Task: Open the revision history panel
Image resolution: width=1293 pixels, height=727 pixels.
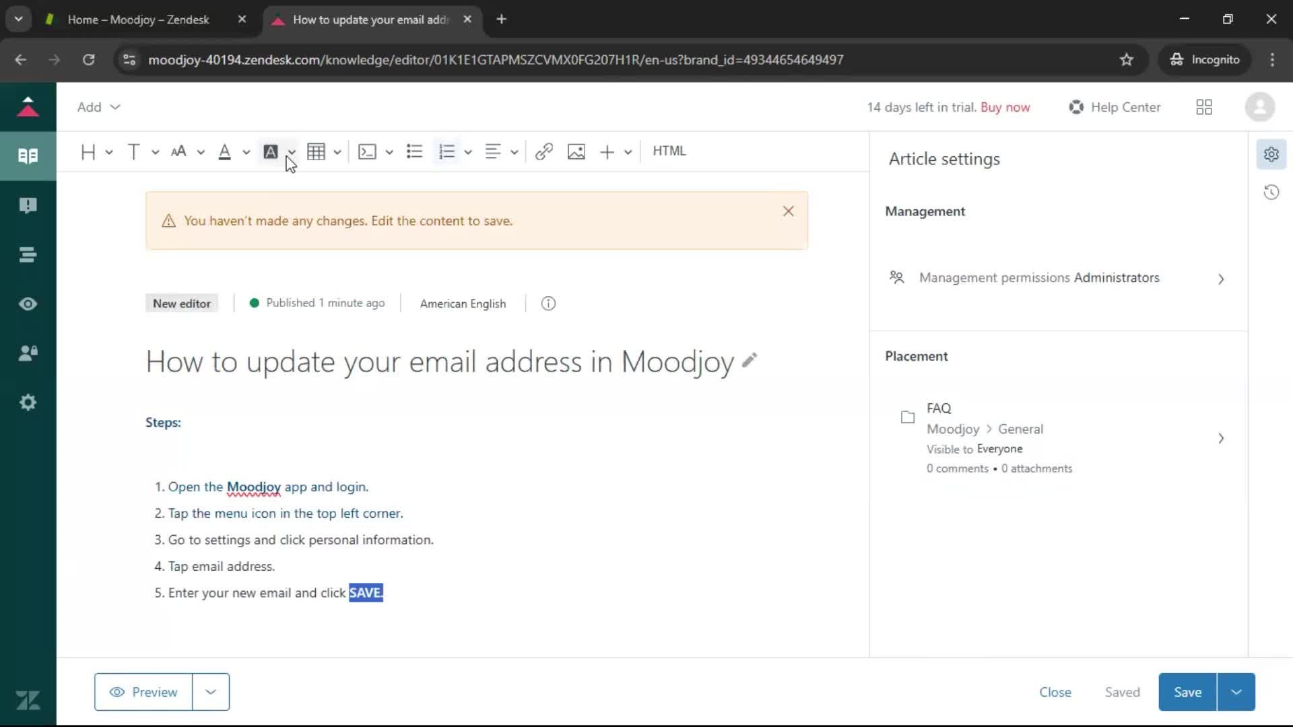Action: (x=1271, y=193)
